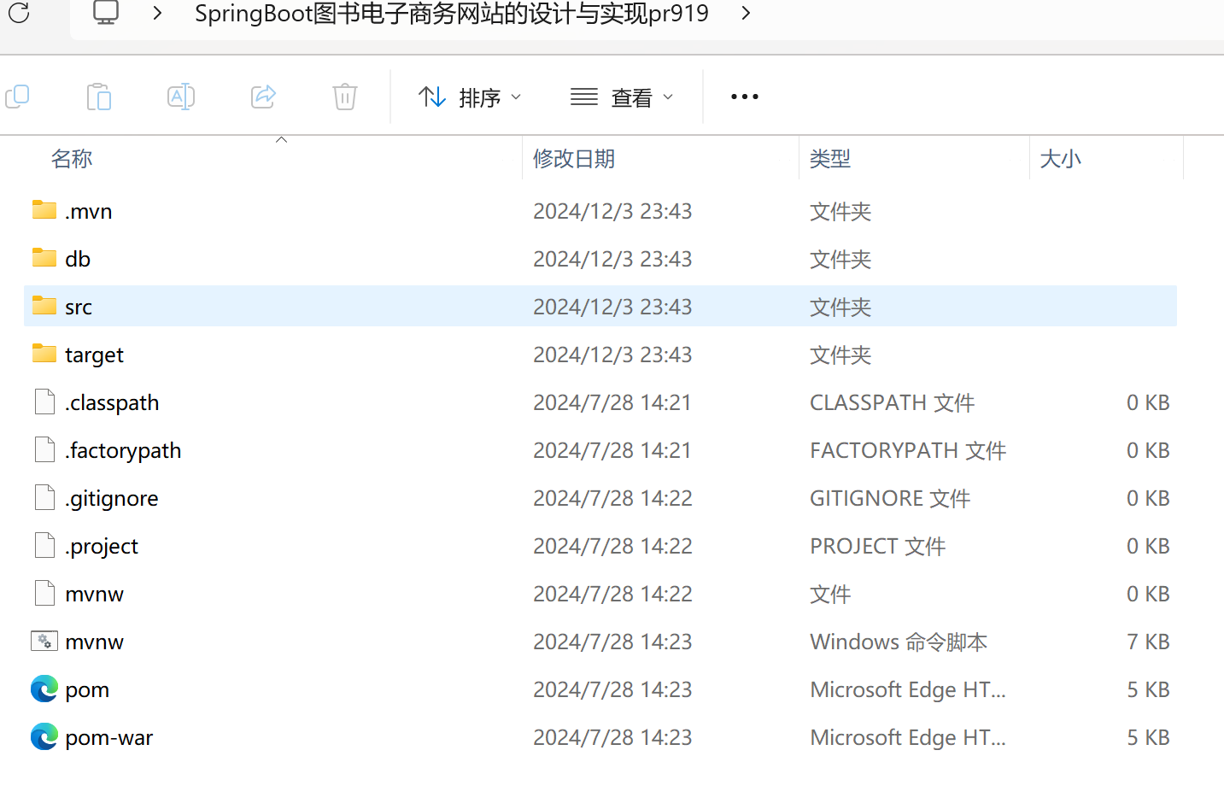Click the .classpath file name
1224x809 pixels.
pos(112,403)
